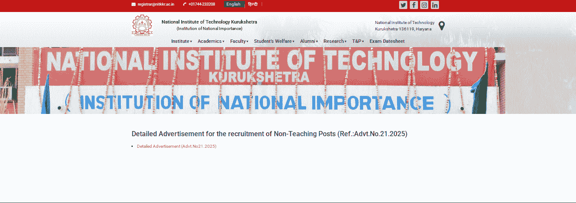Open Detailed Advertisement (Advt.No21.2025) link
576x203 pixels.
(176, 146)
